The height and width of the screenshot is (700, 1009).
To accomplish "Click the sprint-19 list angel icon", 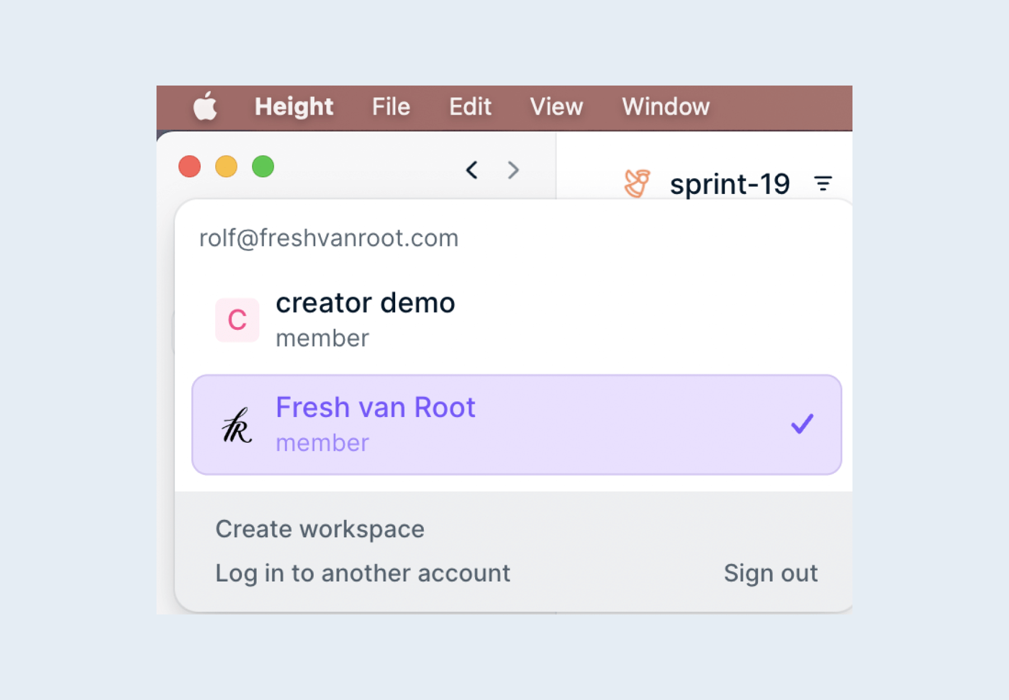I will tap(637, 183).
